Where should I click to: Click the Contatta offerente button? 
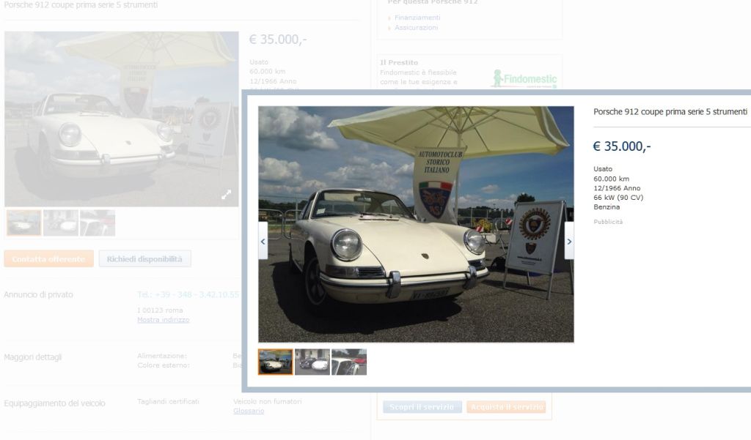pos(49,258)
